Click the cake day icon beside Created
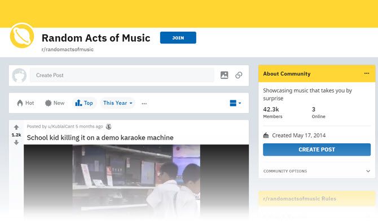The image size is (378, 224). 266,135
